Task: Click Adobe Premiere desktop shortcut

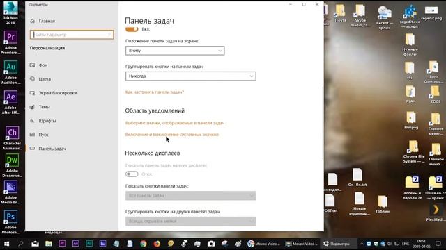Action: point(10,42)
